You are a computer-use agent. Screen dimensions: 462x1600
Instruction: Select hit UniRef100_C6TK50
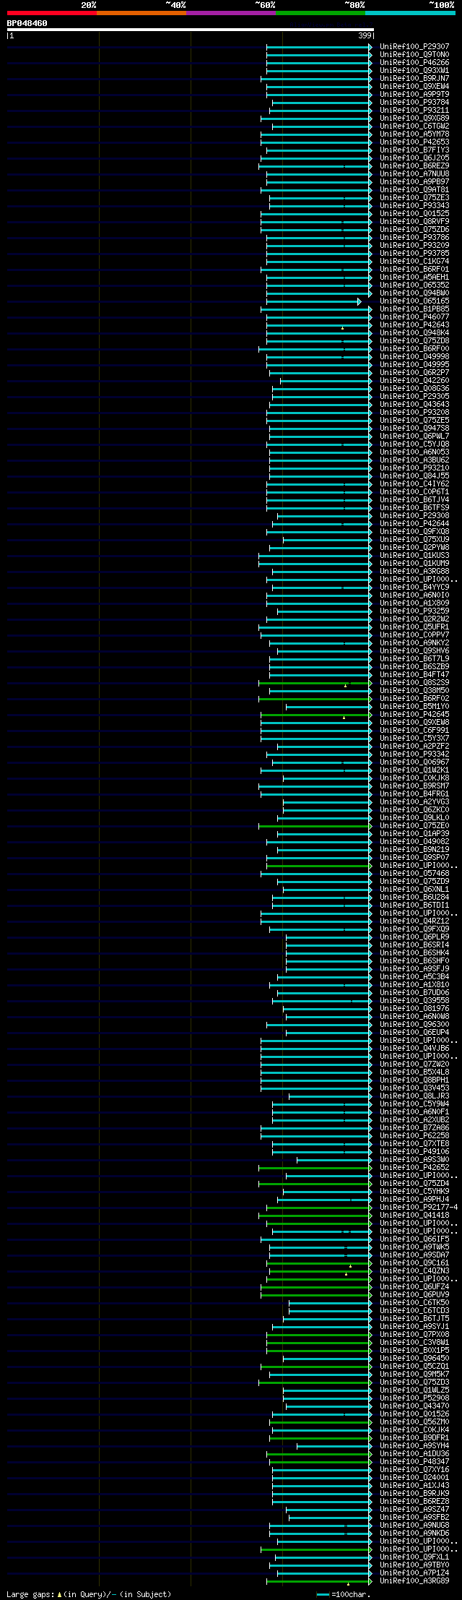coord(414,1302)
